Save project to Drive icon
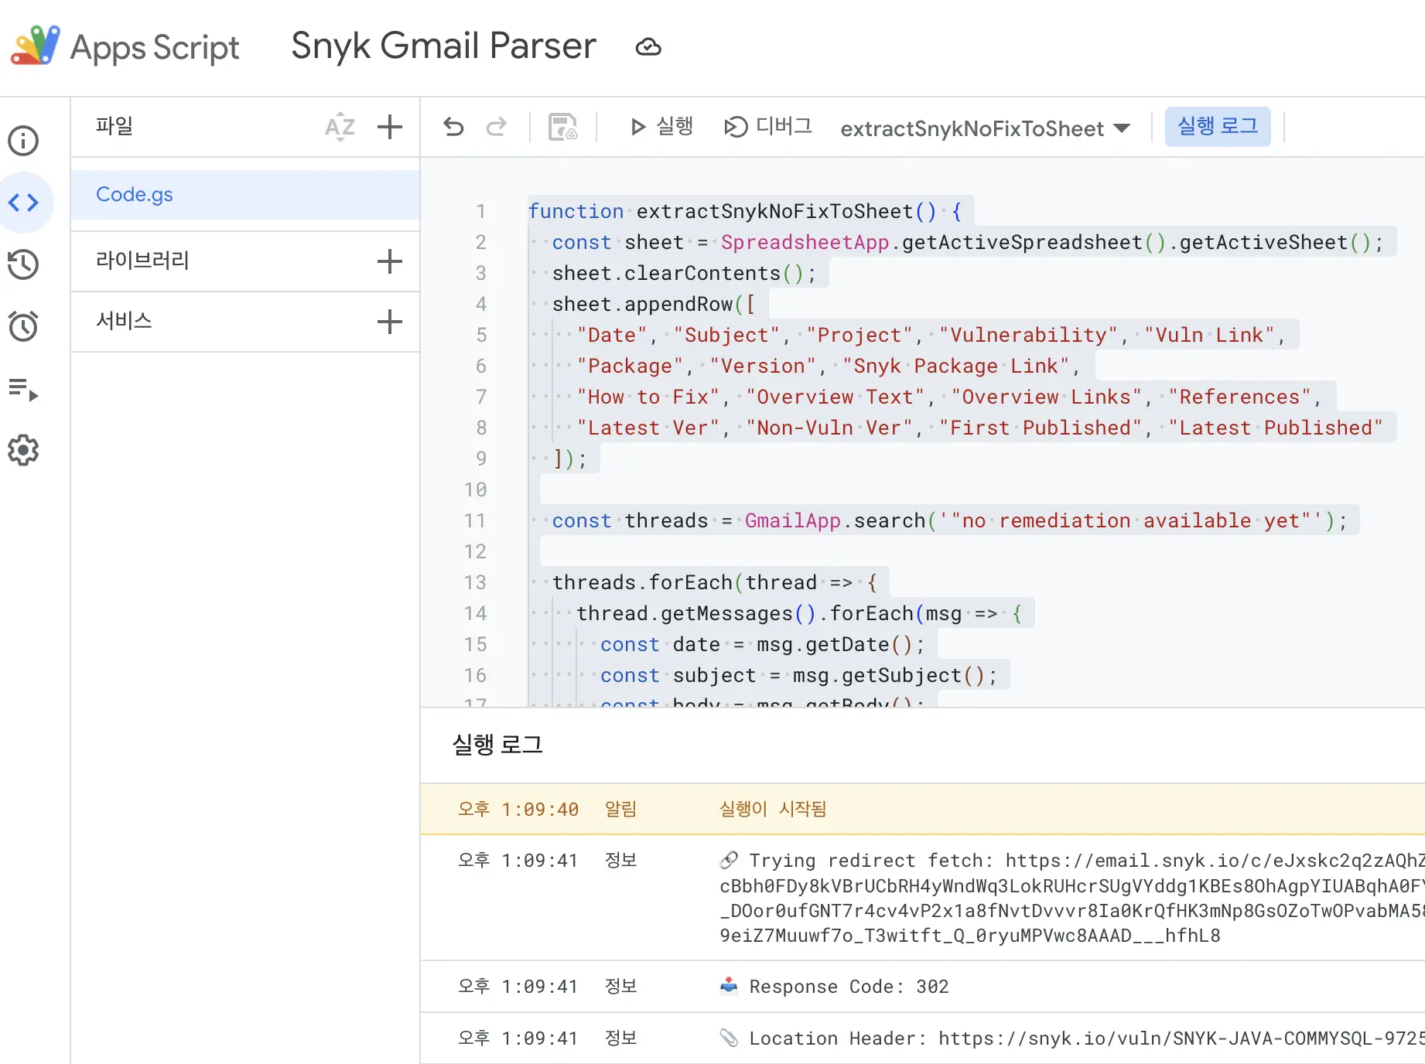The height and width of the screenshot is (1064, 1425). click(563, 127)
